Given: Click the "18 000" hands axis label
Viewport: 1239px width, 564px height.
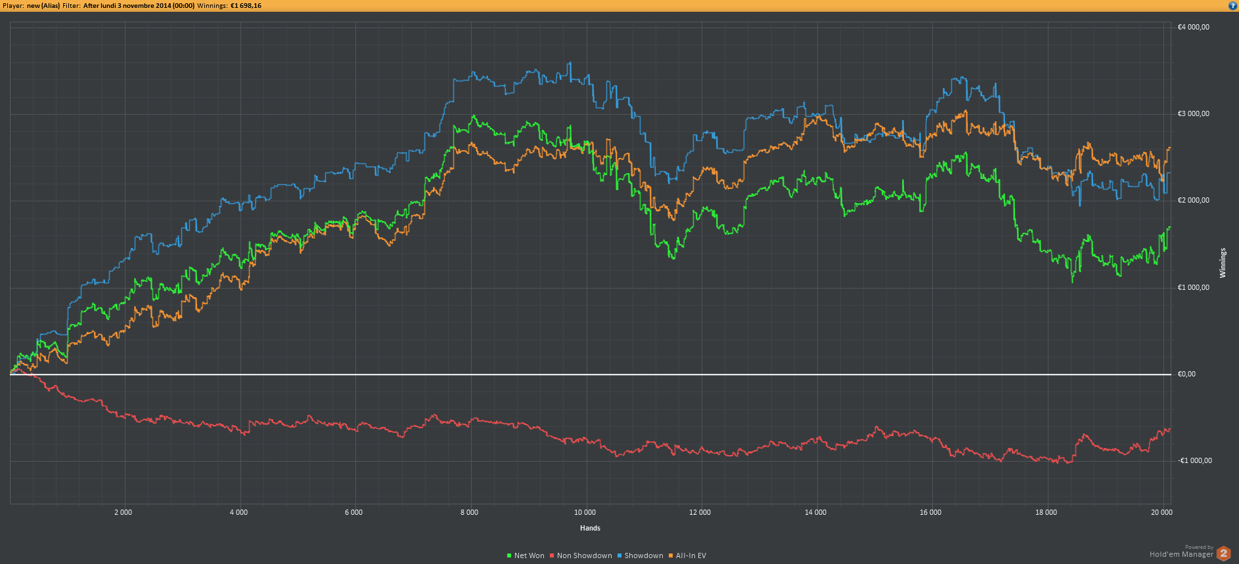Looking at the screenshot, I should coord(1046,513).
